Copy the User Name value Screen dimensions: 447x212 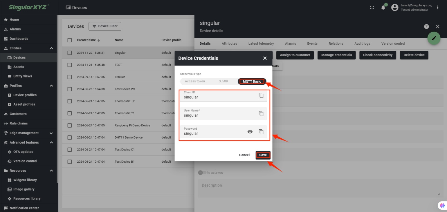tap(261, 114)
